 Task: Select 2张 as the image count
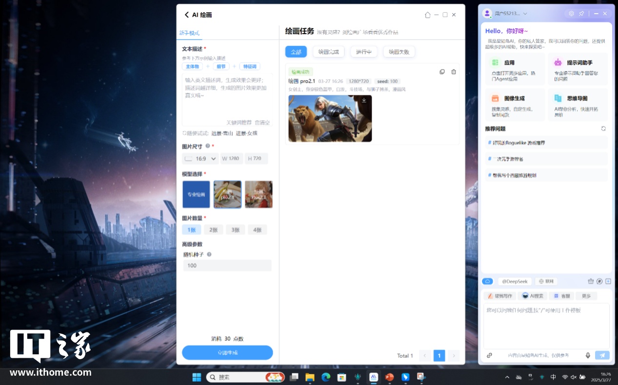[x=213, y=230]
